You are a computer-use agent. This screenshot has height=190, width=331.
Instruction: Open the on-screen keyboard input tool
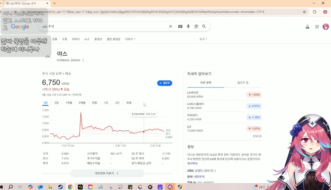point(180,27)
